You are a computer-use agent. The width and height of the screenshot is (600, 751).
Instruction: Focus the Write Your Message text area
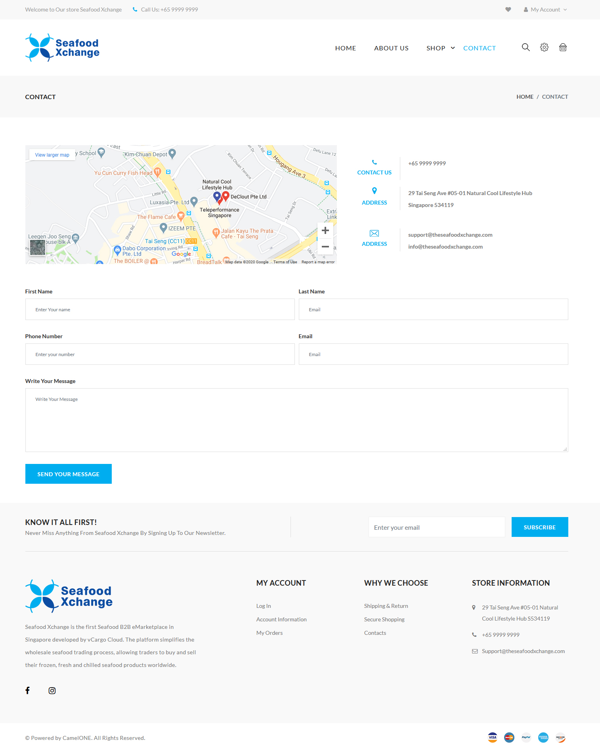point(296,420)
